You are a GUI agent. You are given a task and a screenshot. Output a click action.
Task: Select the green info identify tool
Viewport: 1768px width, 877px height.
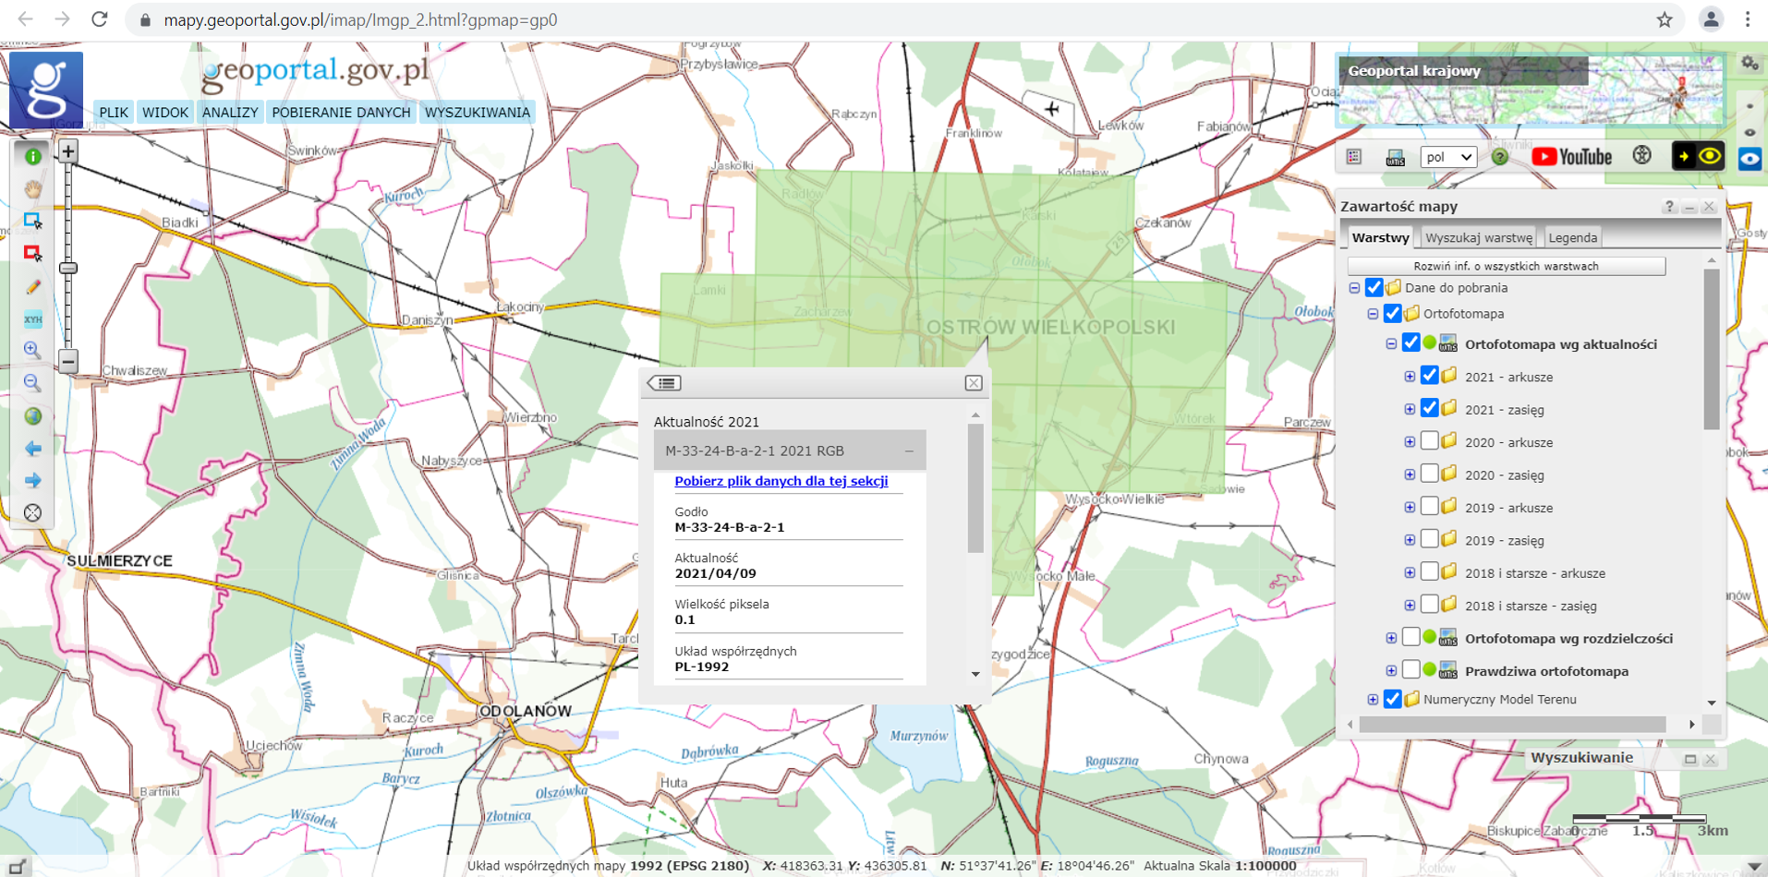33,156
